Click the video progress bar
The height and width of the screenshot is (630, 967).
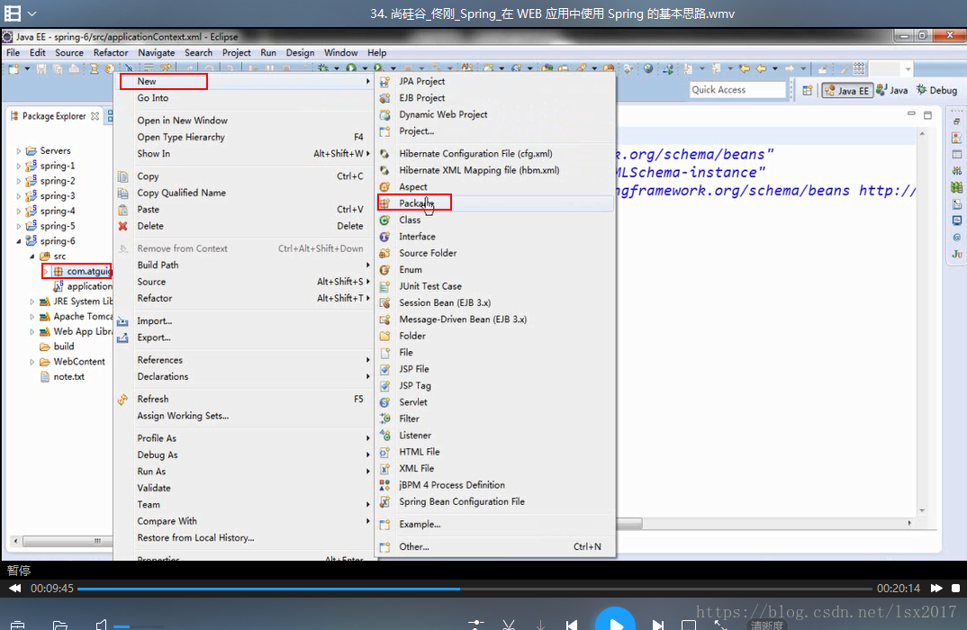(474, 589)
